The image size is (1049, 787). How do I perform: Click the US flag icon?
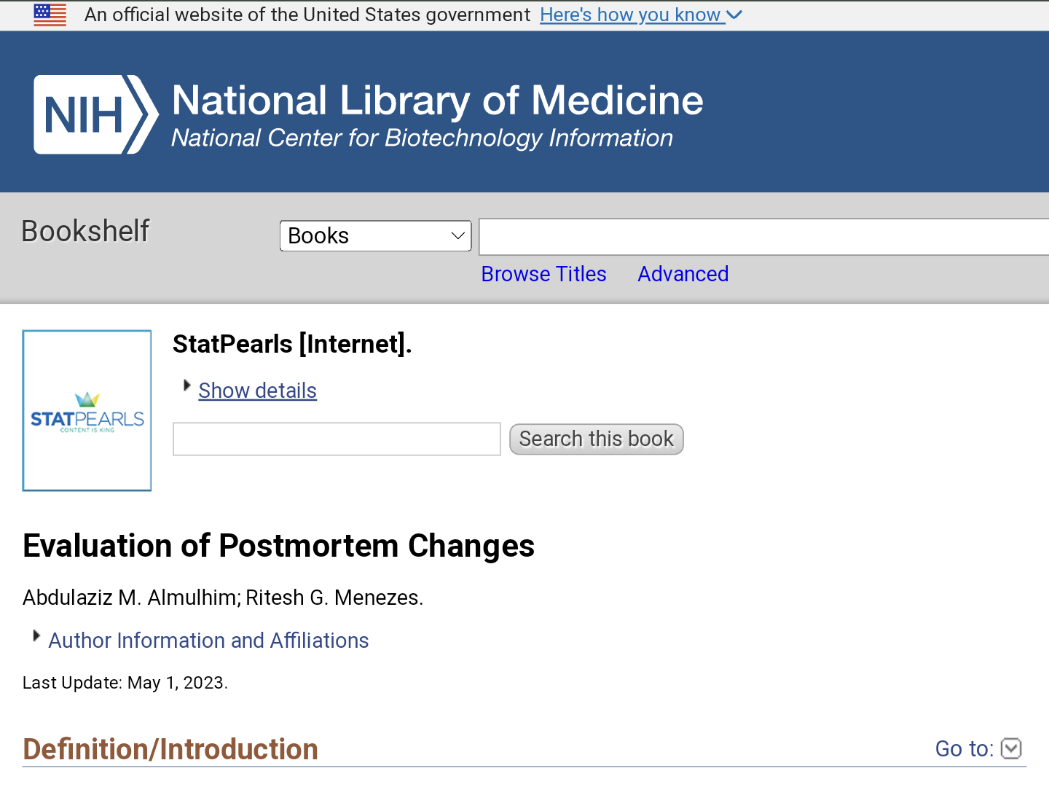(x=50, y=15)
